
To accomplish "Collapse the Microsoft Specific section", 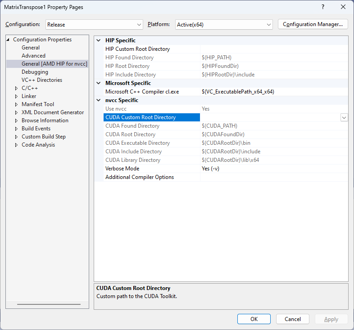I will [x=99, y=83].
